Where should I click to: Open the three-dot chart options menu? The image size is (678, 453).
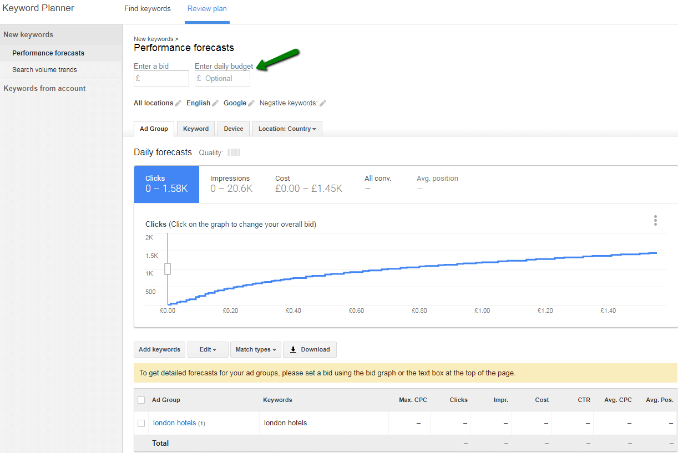pos(655,221)
